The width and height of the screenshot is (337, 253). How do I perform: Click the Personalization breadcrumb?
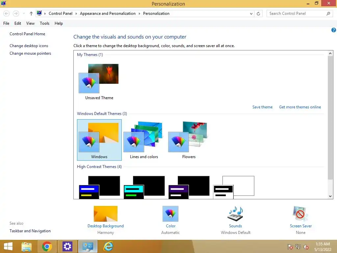point(156,13)
